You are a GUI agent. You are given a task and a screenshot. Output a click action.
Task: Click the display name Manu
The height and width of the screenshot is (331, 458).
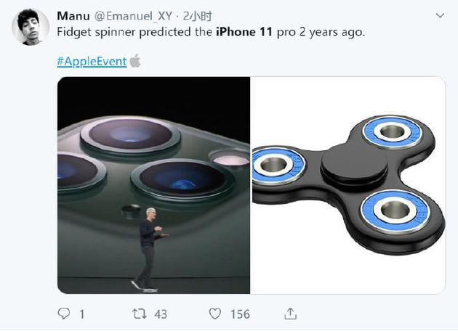[x=73, y=15]
